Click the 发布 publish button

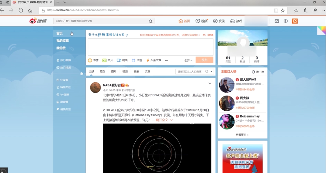point(204,60)
